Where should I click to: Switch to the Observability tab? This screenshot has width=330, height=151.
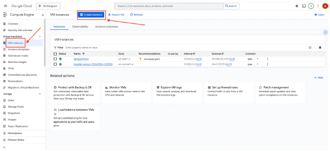80,27
